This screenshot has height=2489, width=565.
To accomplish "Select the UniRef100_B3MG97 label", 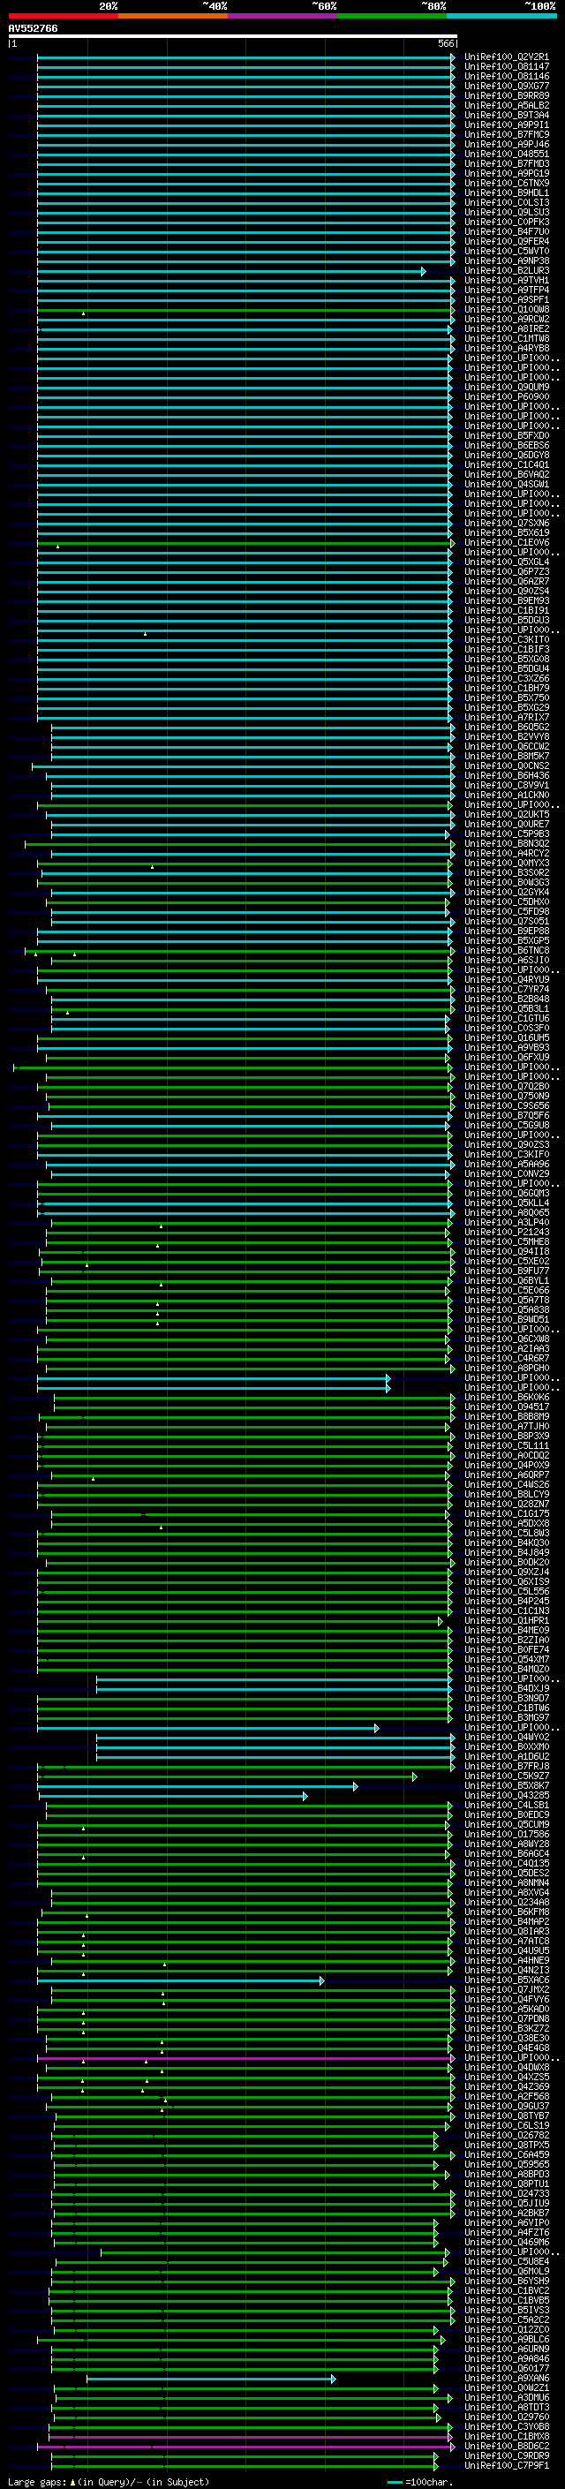I will tap(507, 1718).
